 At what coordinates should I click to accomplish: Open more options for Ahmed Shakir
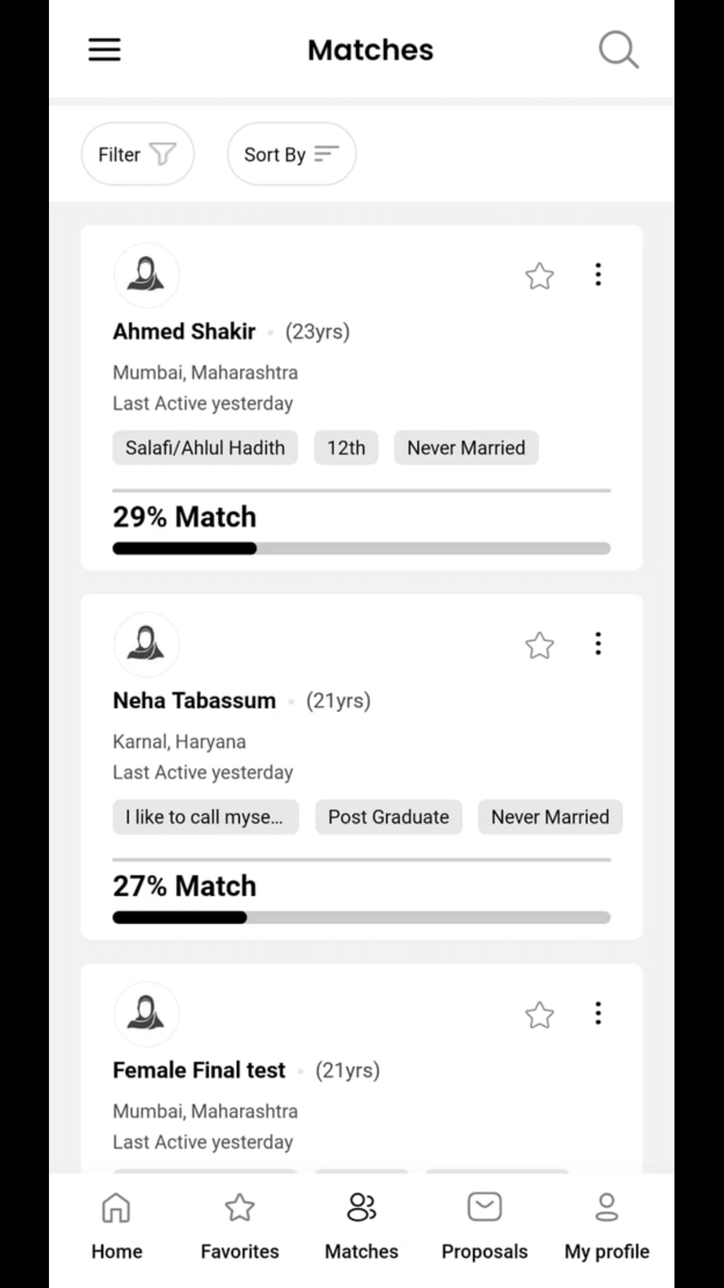coord(598,274)
